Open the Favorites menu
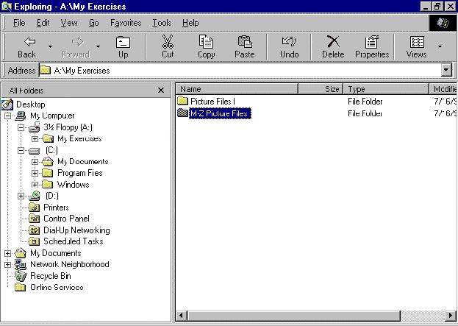Image resolution: width=458 pixels, height=326 pixels. 126,23
